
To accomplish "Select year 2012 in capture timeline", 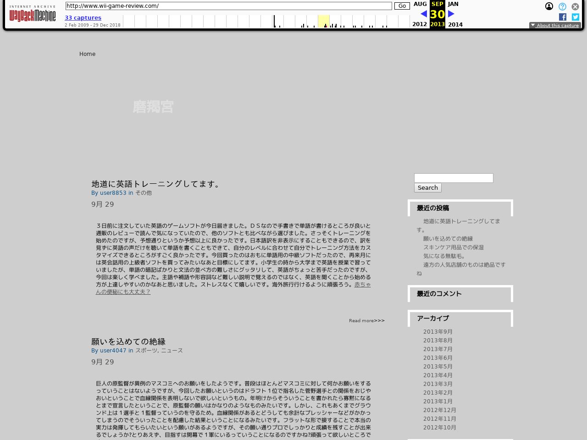I will 420,24.
